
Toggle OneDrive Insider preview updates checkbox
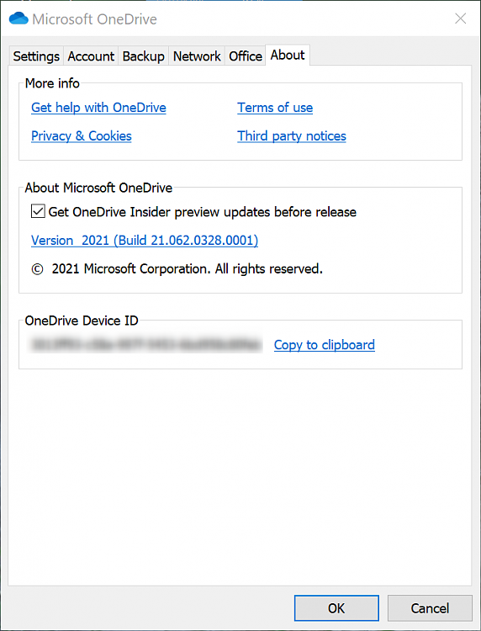point(38,212)
